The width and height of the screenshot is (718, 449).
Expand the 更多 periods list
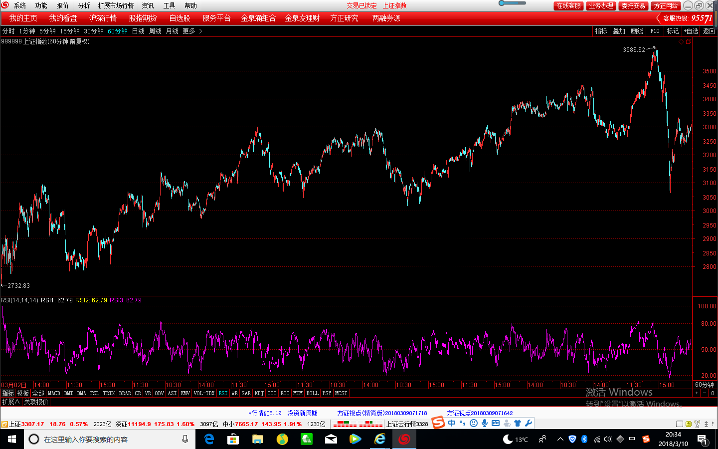pyautogui.click(x=192, y=31)
